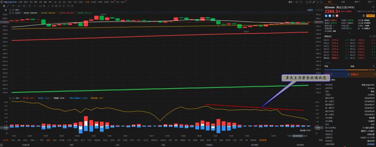Select the Tick timeframe
Viewport: 376px width, 147px height.
pos(112,2)
